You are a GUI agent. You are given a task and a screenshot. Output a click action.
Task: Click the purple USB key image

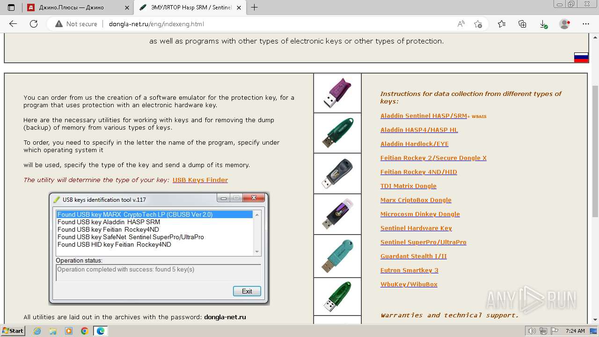337,93
